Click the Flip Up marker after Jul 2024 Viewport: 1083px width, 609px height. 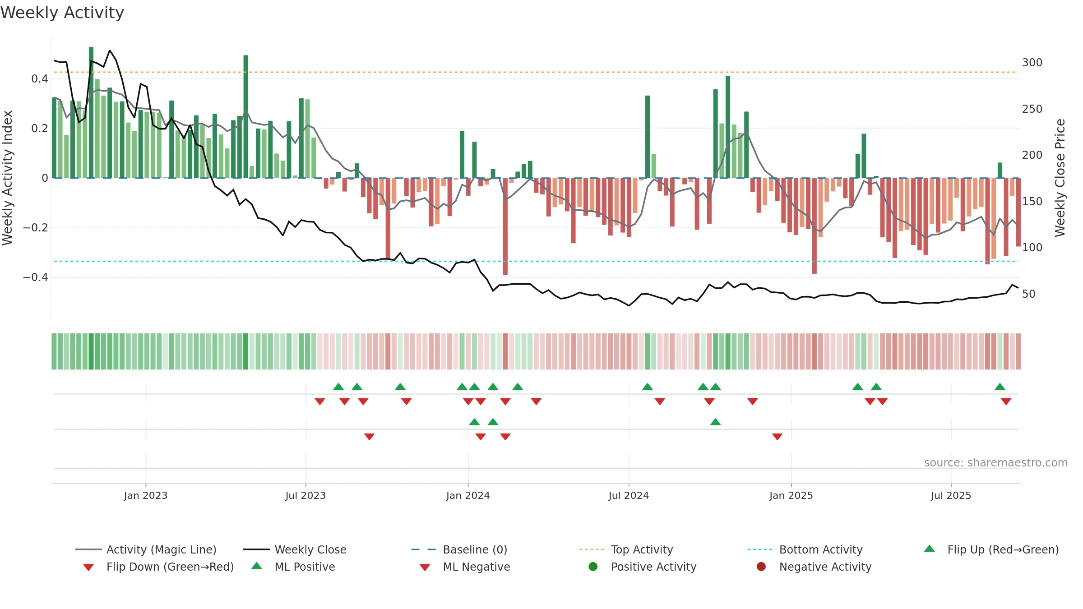point(648,387)
